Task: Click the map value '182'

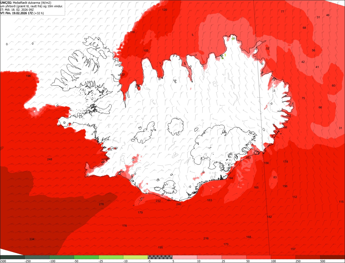Action: pyautogui.click(x=269, y=217)
